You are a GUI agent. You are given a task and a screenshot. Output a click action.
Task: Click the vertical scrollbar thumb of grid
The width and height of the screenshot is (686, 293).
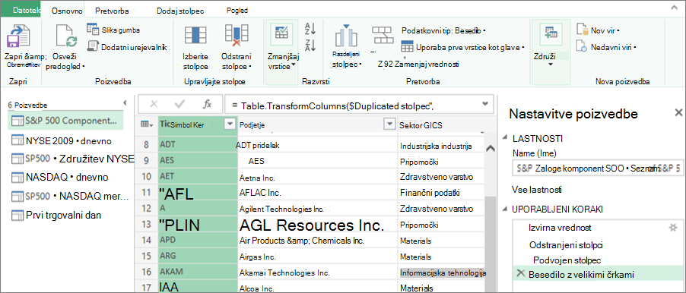pyautogui.click(x=490, y=244)
